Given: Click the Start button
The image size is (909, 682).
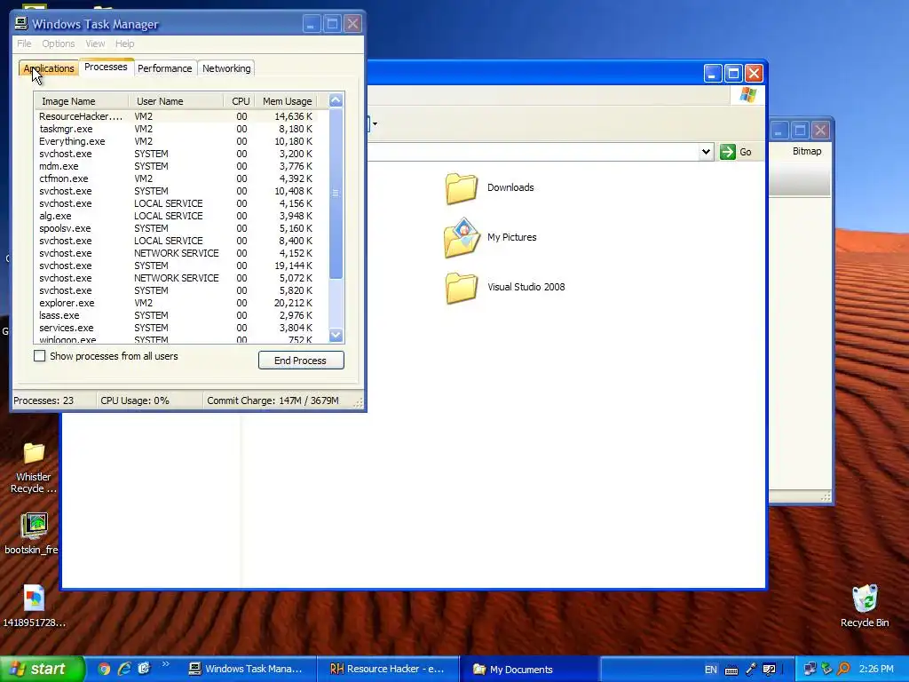Looking at the screenshot, I should [42, 669].
